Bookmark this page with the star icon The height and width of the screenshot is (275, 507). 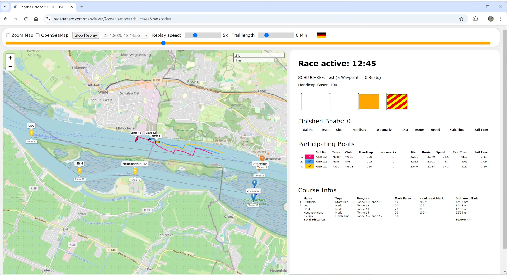461,19
